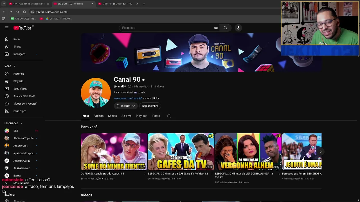This screenshot has width=360, height=202.
Task: Switch to the Ao vivo channel tab
Action: (126, 116)
